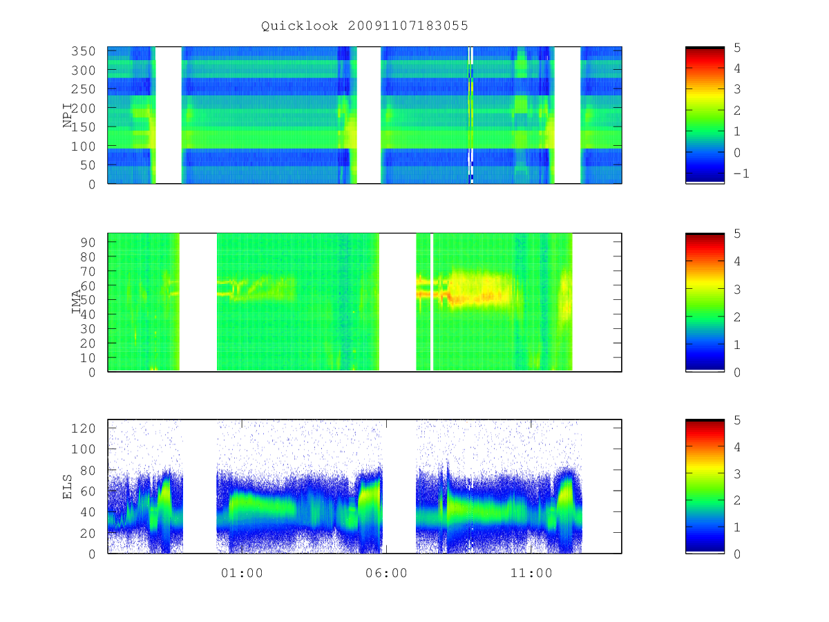Image resolution: width=829 pixels, height=622 pixels.
Task: Click the 11:00 time axis label
Action: point(530,573)
